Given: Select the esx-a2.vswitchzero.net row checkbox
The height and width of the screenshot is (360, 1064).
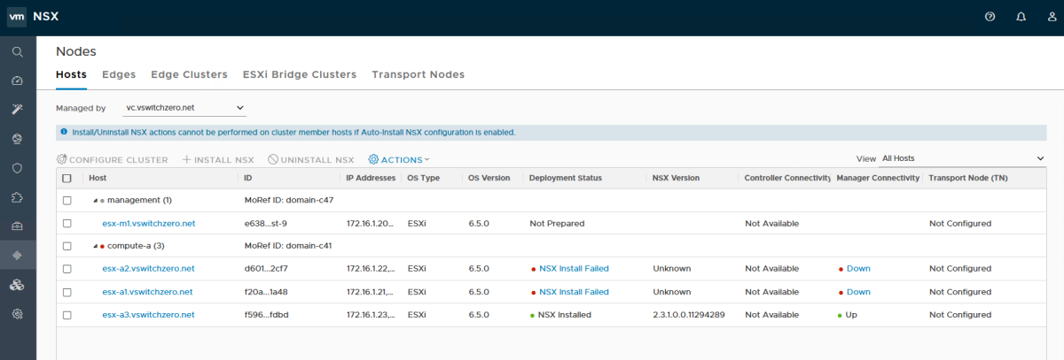Looking at the screenshot, I should (x=66, y=269).
